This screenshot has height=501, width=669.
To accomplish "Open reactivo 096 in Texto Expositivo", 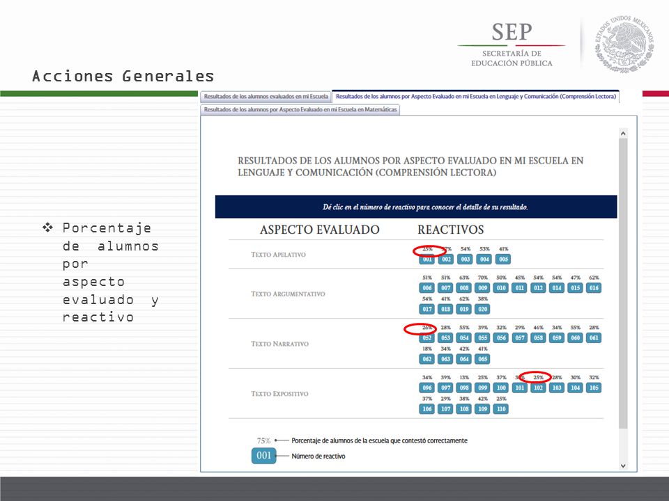I will [427, 388].
